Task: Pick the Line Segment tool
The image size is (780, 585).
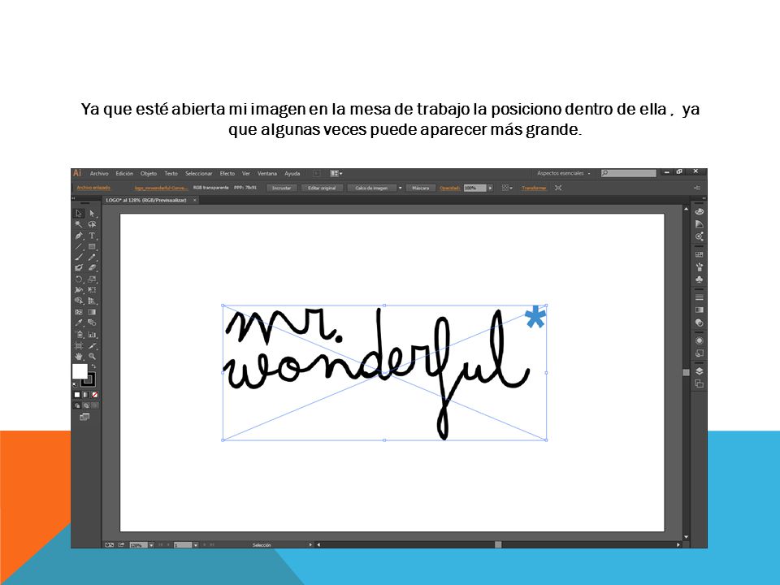Action: (x=79, y=246)
